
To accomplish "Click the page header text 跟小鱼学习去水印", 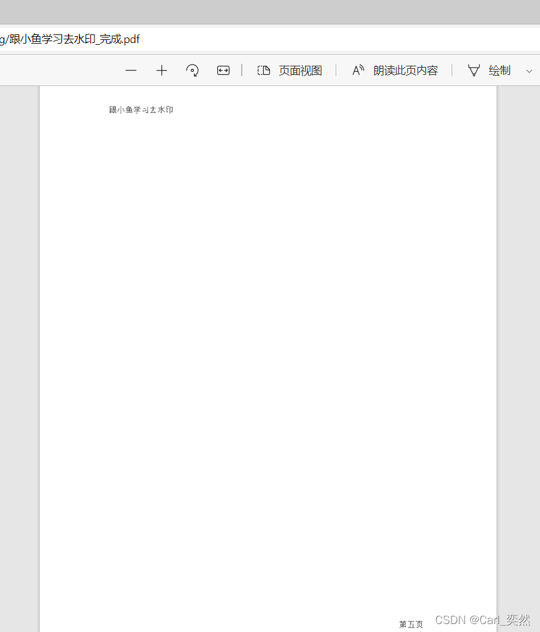I will [141, 109].
